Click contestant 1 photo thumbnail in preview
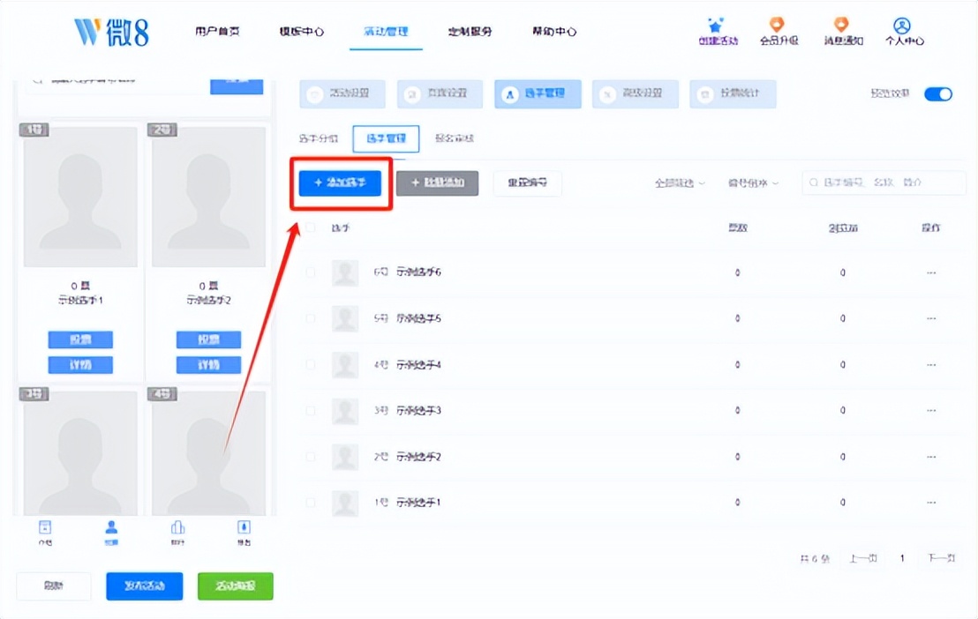This screenshot has height=619, width=978. tap(80, 197)
